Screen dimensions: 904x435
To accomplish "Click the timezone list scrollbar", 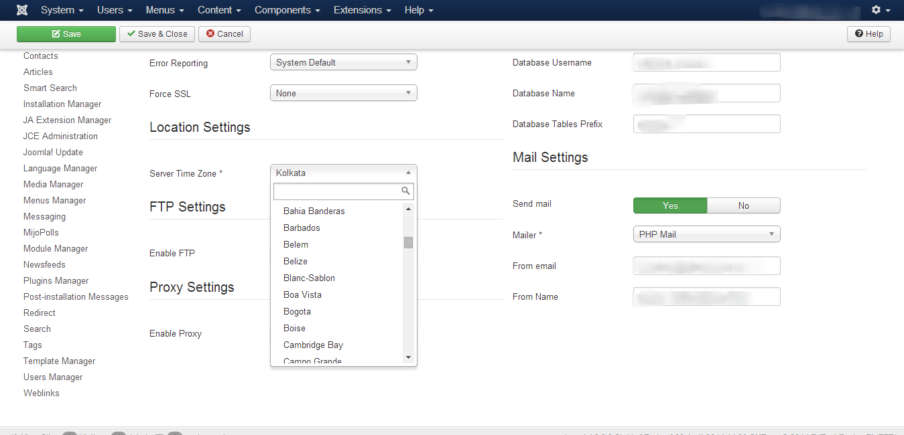I will pyautogui.click(x=408, y=242).
